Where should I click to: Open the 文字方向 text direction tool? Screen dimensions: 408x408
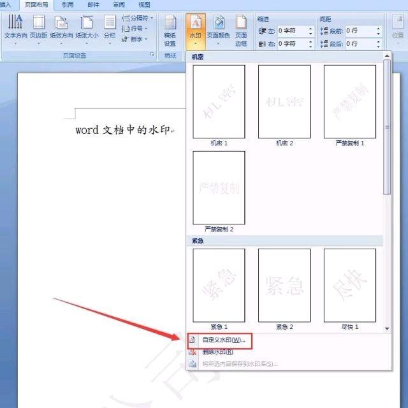[x=15, y=29]
